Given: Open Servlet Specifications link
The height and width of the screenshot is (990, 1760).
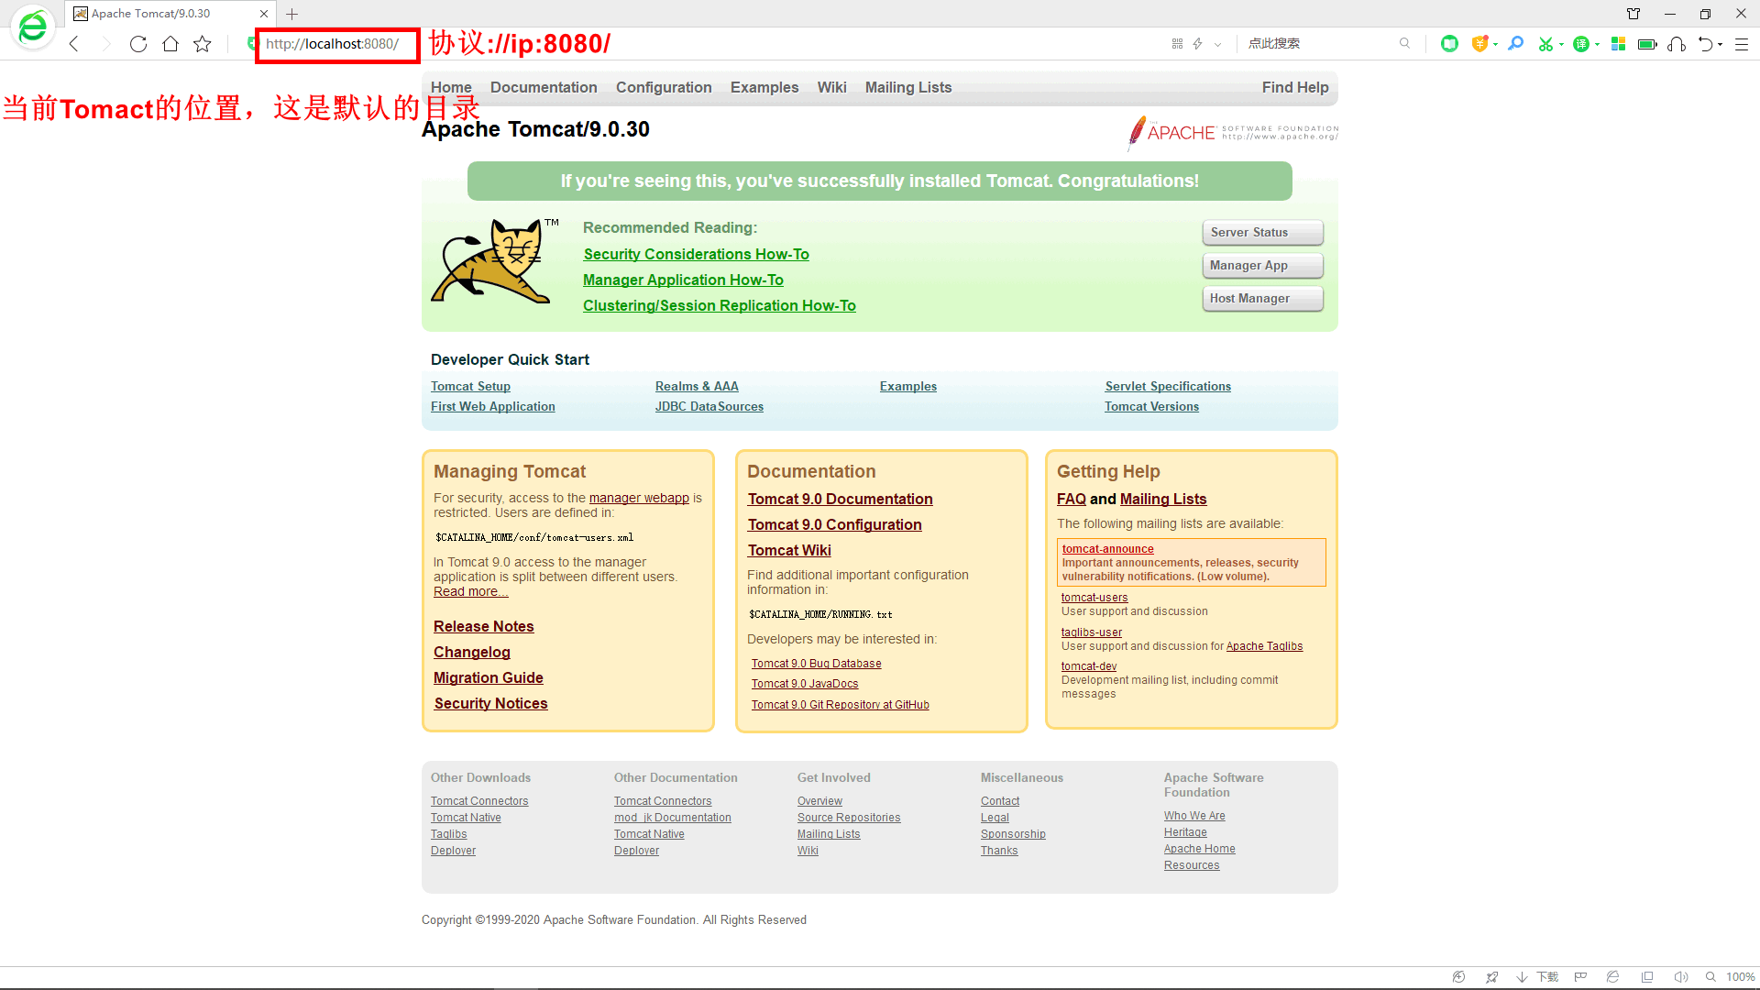Looking at the screenshot, I should click(x=1168, y=386).
